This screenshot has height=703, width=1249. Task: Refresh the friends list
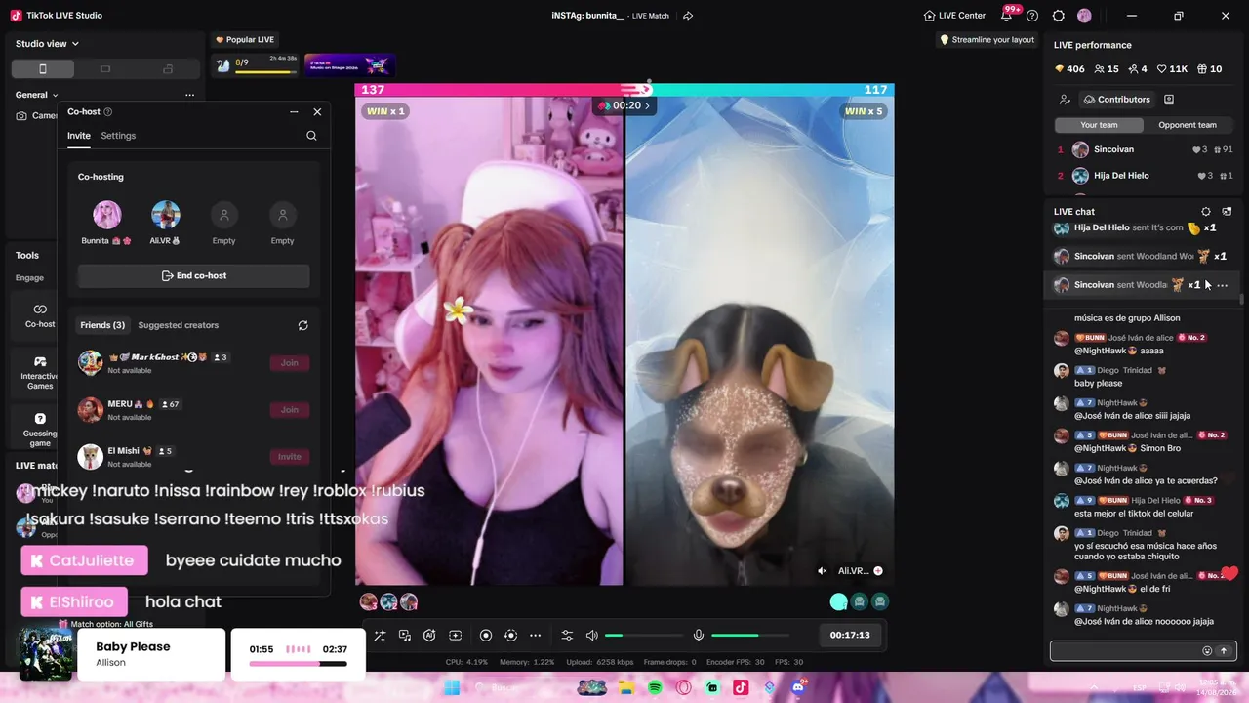click(302, 325)
